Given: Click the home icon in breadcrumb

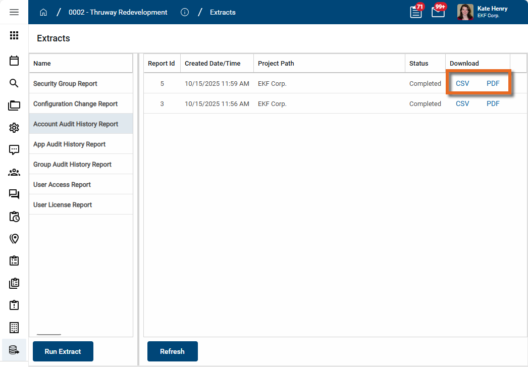Looking at the screenshot, I should coord(43,12).
